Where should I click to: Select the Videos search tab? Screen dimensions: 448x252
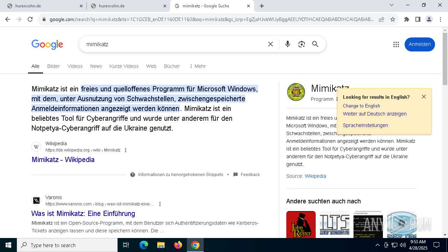click(75, 66)
